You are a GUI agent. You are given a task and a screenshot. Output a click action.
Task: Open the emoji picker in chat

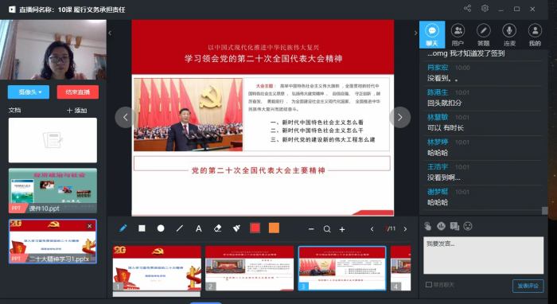pos(468,226)
